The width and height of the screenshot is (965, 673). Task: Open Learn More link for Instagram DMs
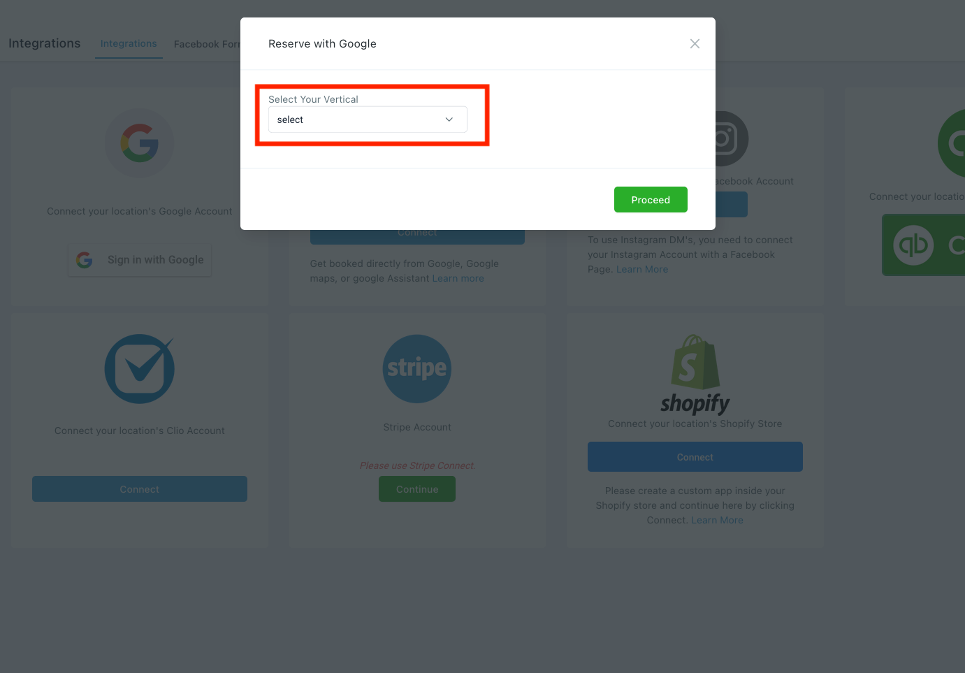(x=642, y=269)
